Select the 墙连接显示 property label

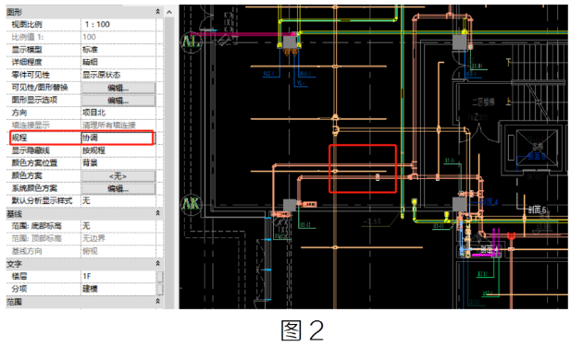[31, 125]
